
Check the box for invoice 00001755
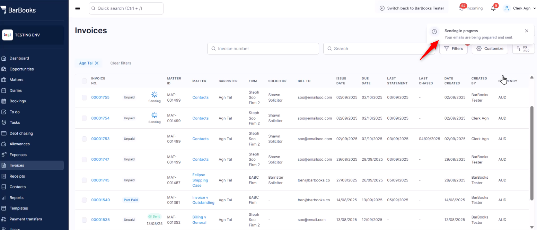(x=85, y=98)
